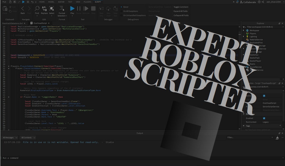Click the Back navigation arrow
This screenshot has height=166, width=285.
click(x=23, y=9)
